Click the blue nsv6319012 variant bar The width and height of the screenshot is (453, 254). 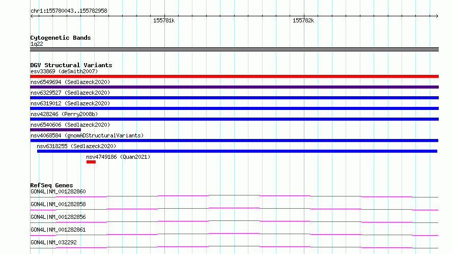234,108
